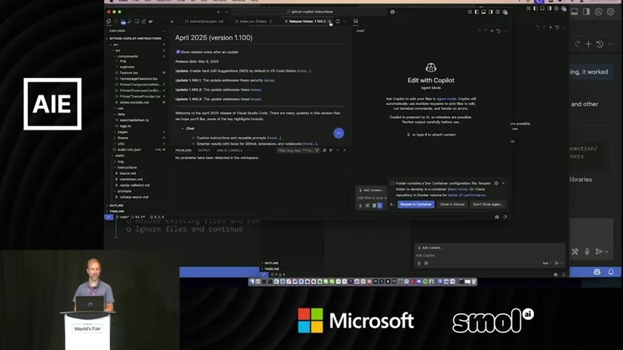Open the Explorer view icon
The image size is (623, 350).
(x=109, y=21)
